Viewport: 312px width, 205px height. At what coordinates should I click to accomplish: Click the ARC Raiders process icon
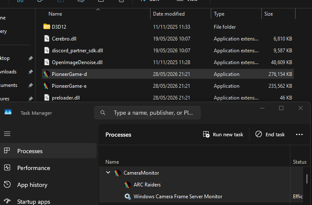(128, 185)
